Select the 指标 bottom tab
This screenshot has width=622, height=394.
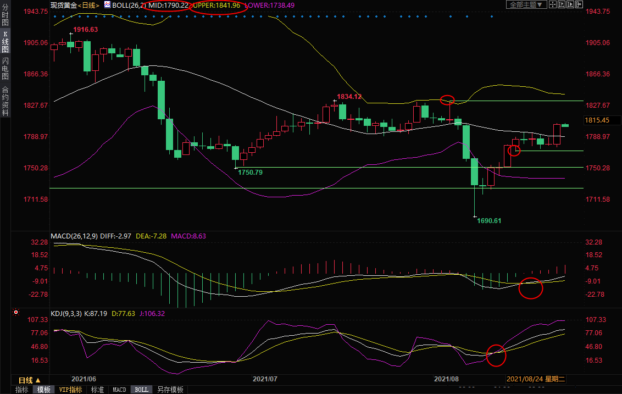click(22, 390)
